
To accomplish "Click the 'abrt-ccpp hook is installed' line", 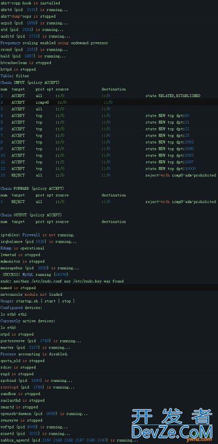I will [x=30, y=3].
